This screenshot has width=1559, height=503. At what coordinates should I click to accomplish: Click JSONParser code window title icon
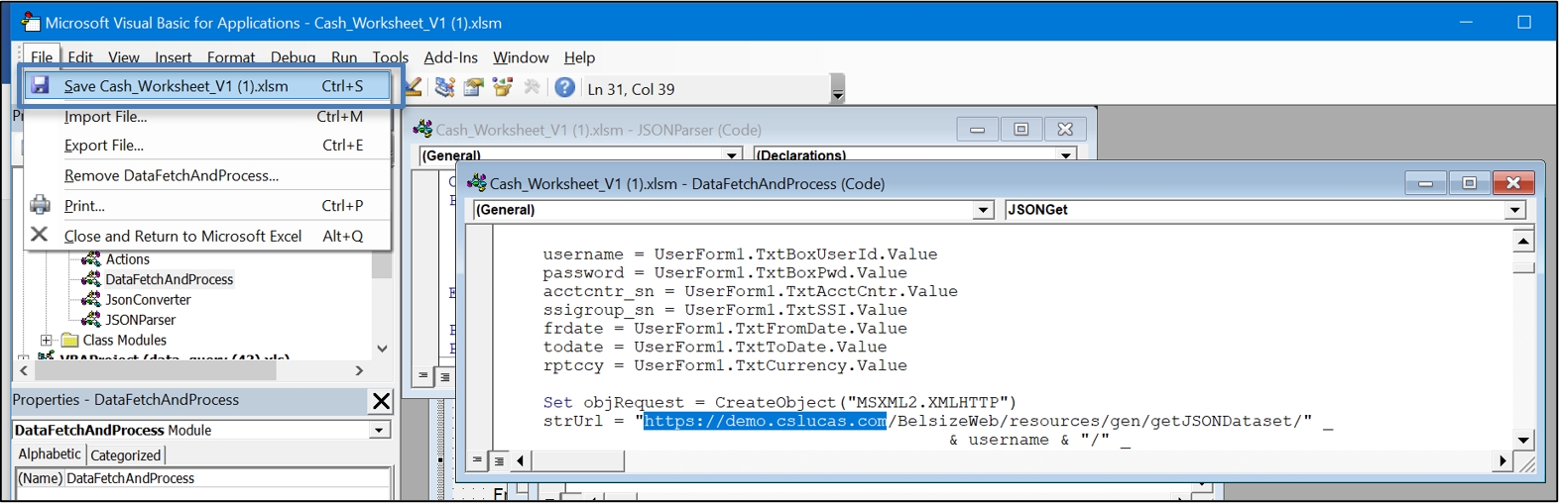(x=423, y=130)
